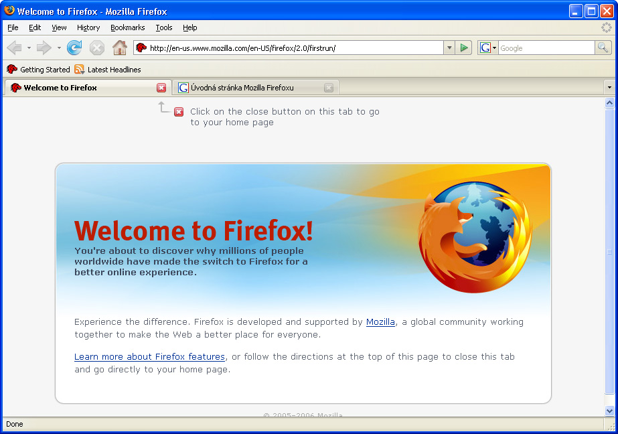Screen dimensions: 618x434
Task: Click the Done status bar text
Action: 15,424
